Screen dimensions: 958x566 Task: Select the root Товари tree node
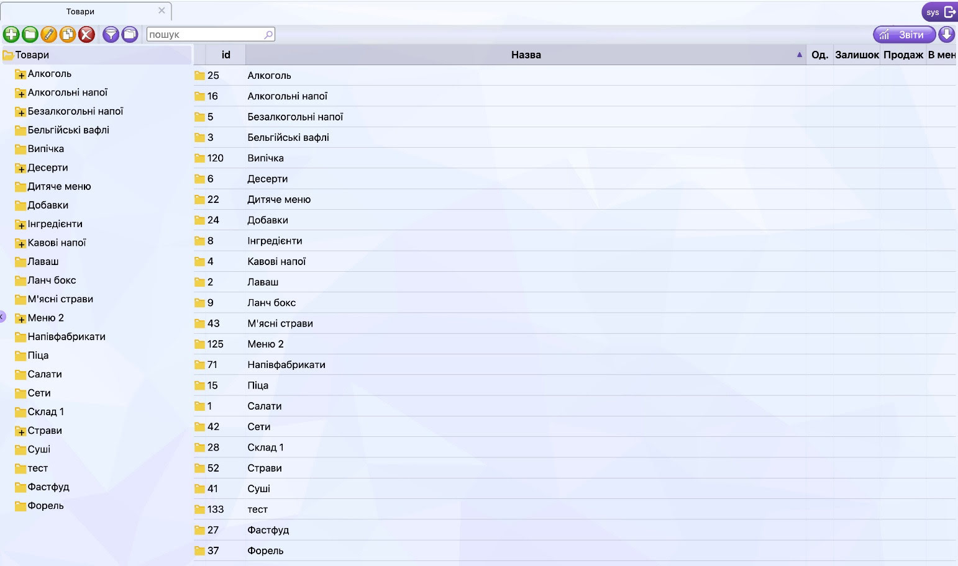pyautogui.click(x=32, y=55)
